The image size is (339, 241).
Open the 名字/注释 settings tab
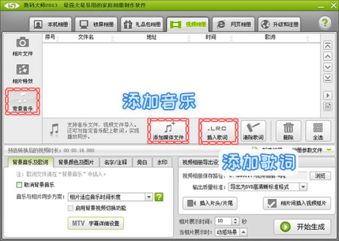pyautogui.click(x=115, y=162)
